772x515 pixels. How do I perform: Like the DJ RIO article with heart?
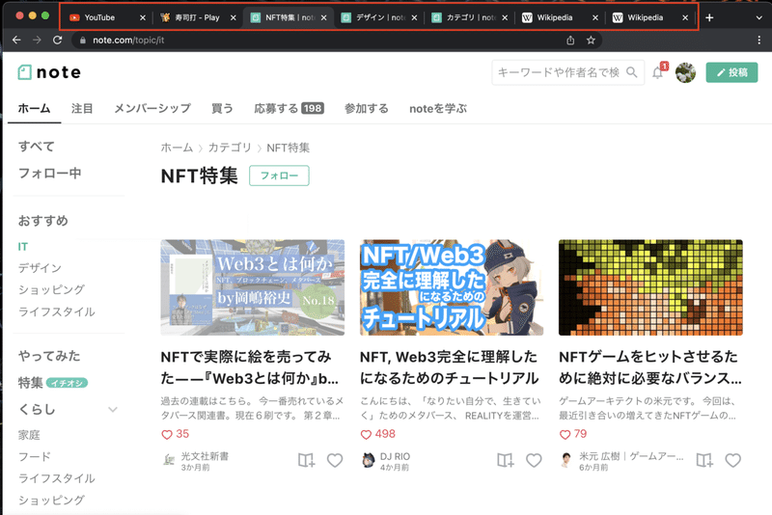click(534, 460)
